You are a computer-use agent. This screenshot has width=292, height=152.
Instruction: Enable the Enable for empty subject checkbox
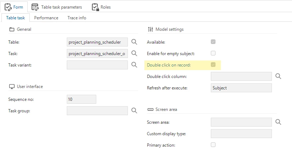point(213,53)
